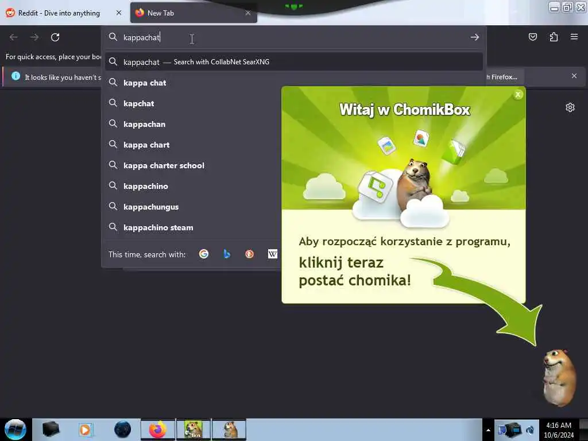The width and height of the screenshot is (588, 441).
Task: Search this time with DuckDuckGo icon
Action: coord(249,254)
